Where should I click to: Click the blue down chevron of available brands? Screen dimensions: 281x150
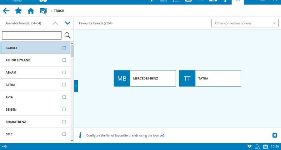[67, 23]
